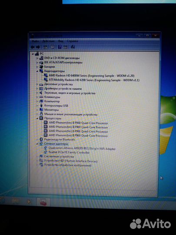
Task: Expand Драйверы устройств памяти arrow
Action: [37, 89]
